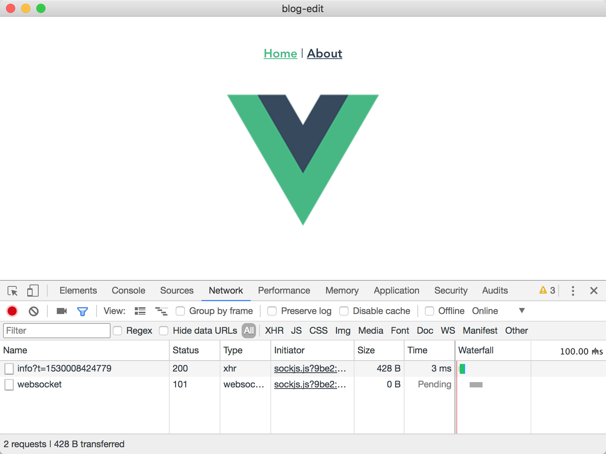
Task: Select the info?t=1530008424779 request name
Action: (x=64, y=368)
